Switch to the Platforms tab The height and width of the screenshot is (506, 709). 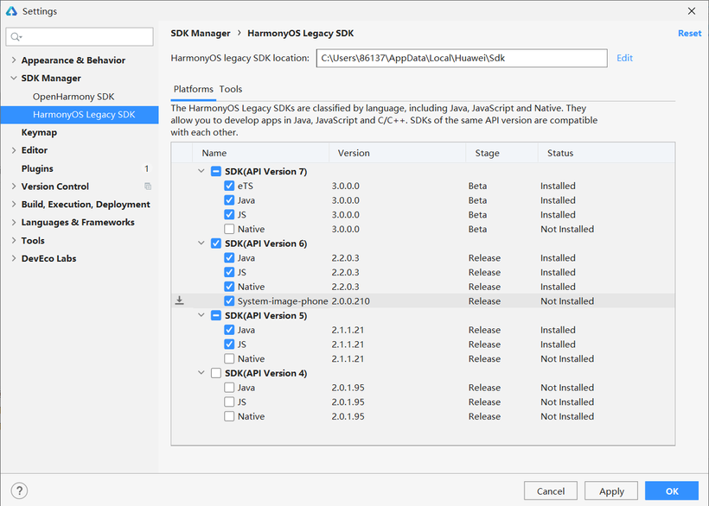pos(193,90)
